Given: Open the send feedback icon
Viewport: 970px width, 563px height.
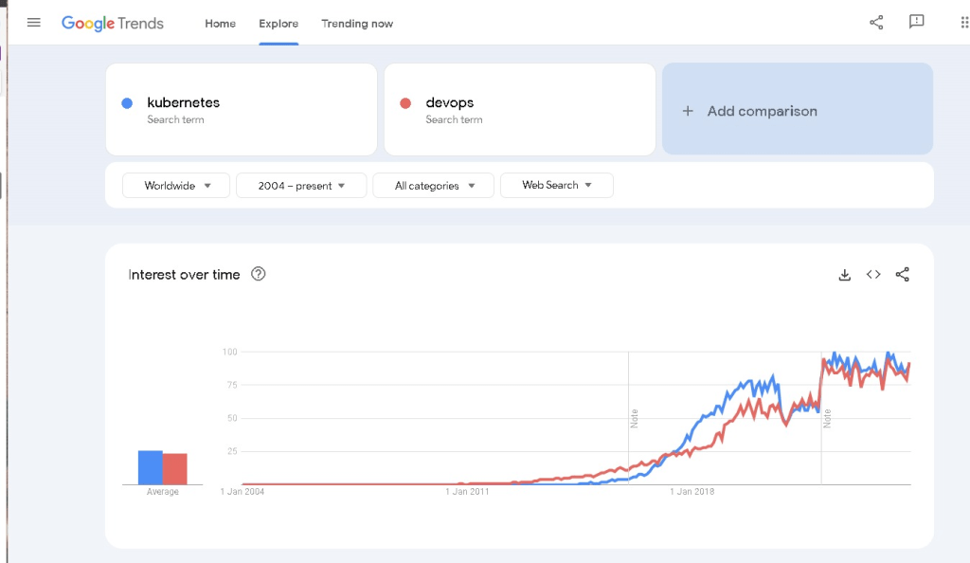Looking at the screenshot, I should [916, 22].
